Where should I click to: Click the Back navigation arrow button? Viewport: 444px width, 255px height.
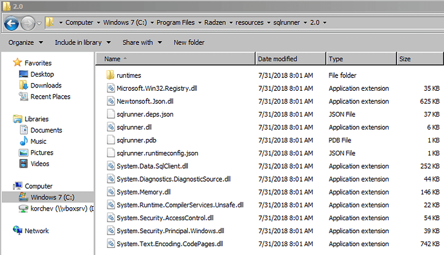point(12,23)
